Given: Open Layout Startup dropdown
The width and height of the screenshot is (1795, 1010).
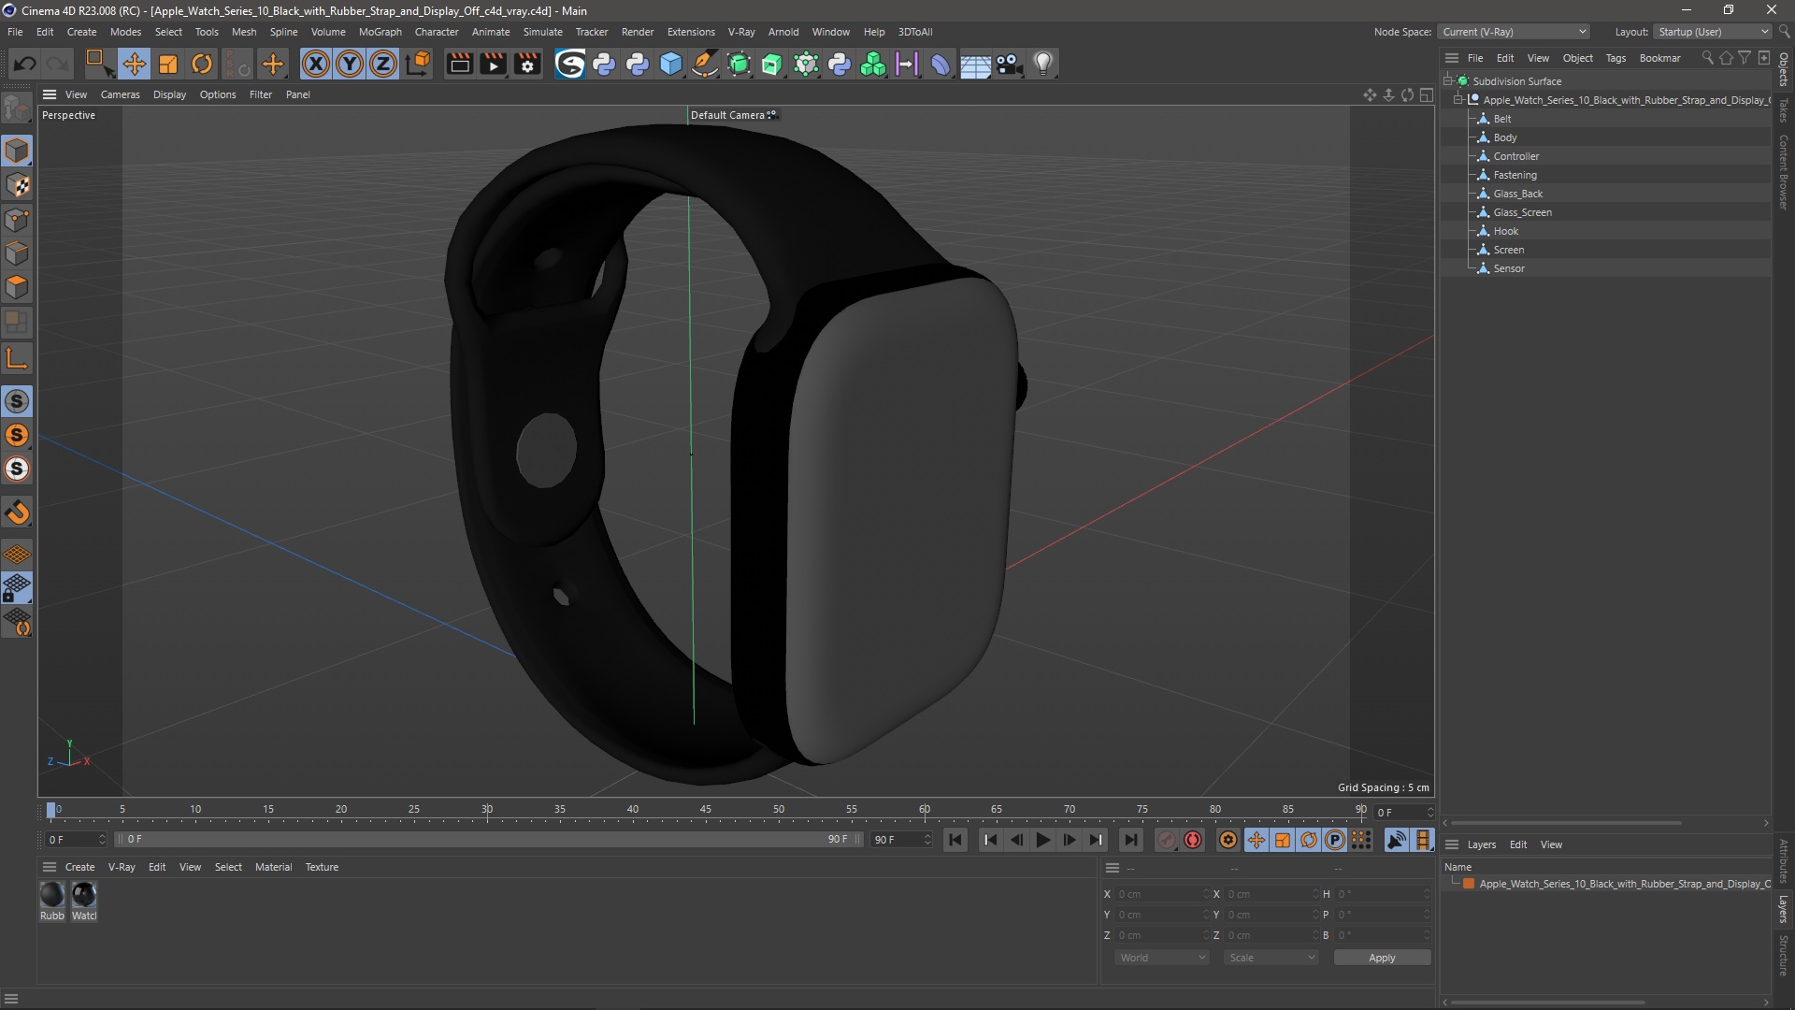Looking at the screenshot, I should tap(1713, 32).
